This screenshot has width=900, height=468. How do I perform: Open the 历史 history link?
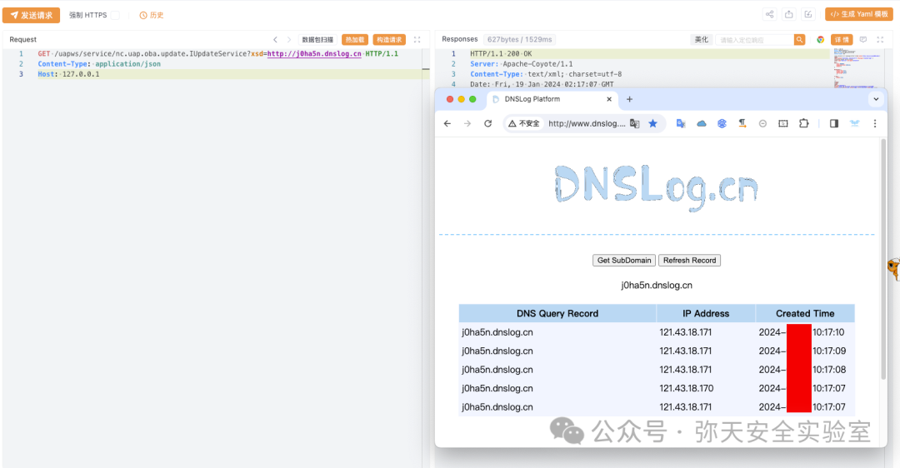152,16
